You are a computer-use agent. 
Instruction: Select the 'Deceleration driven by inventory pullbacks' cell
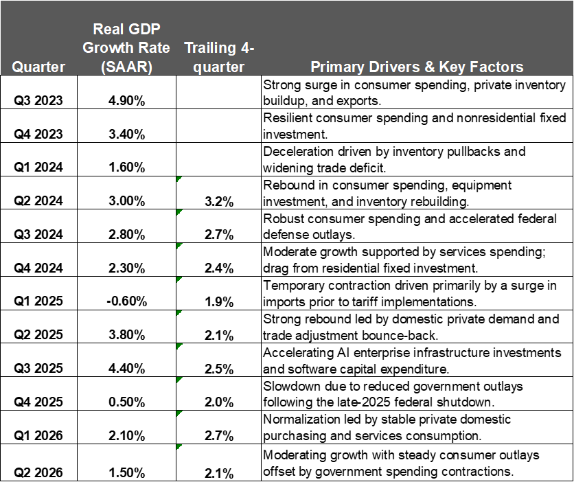(417, 159)
